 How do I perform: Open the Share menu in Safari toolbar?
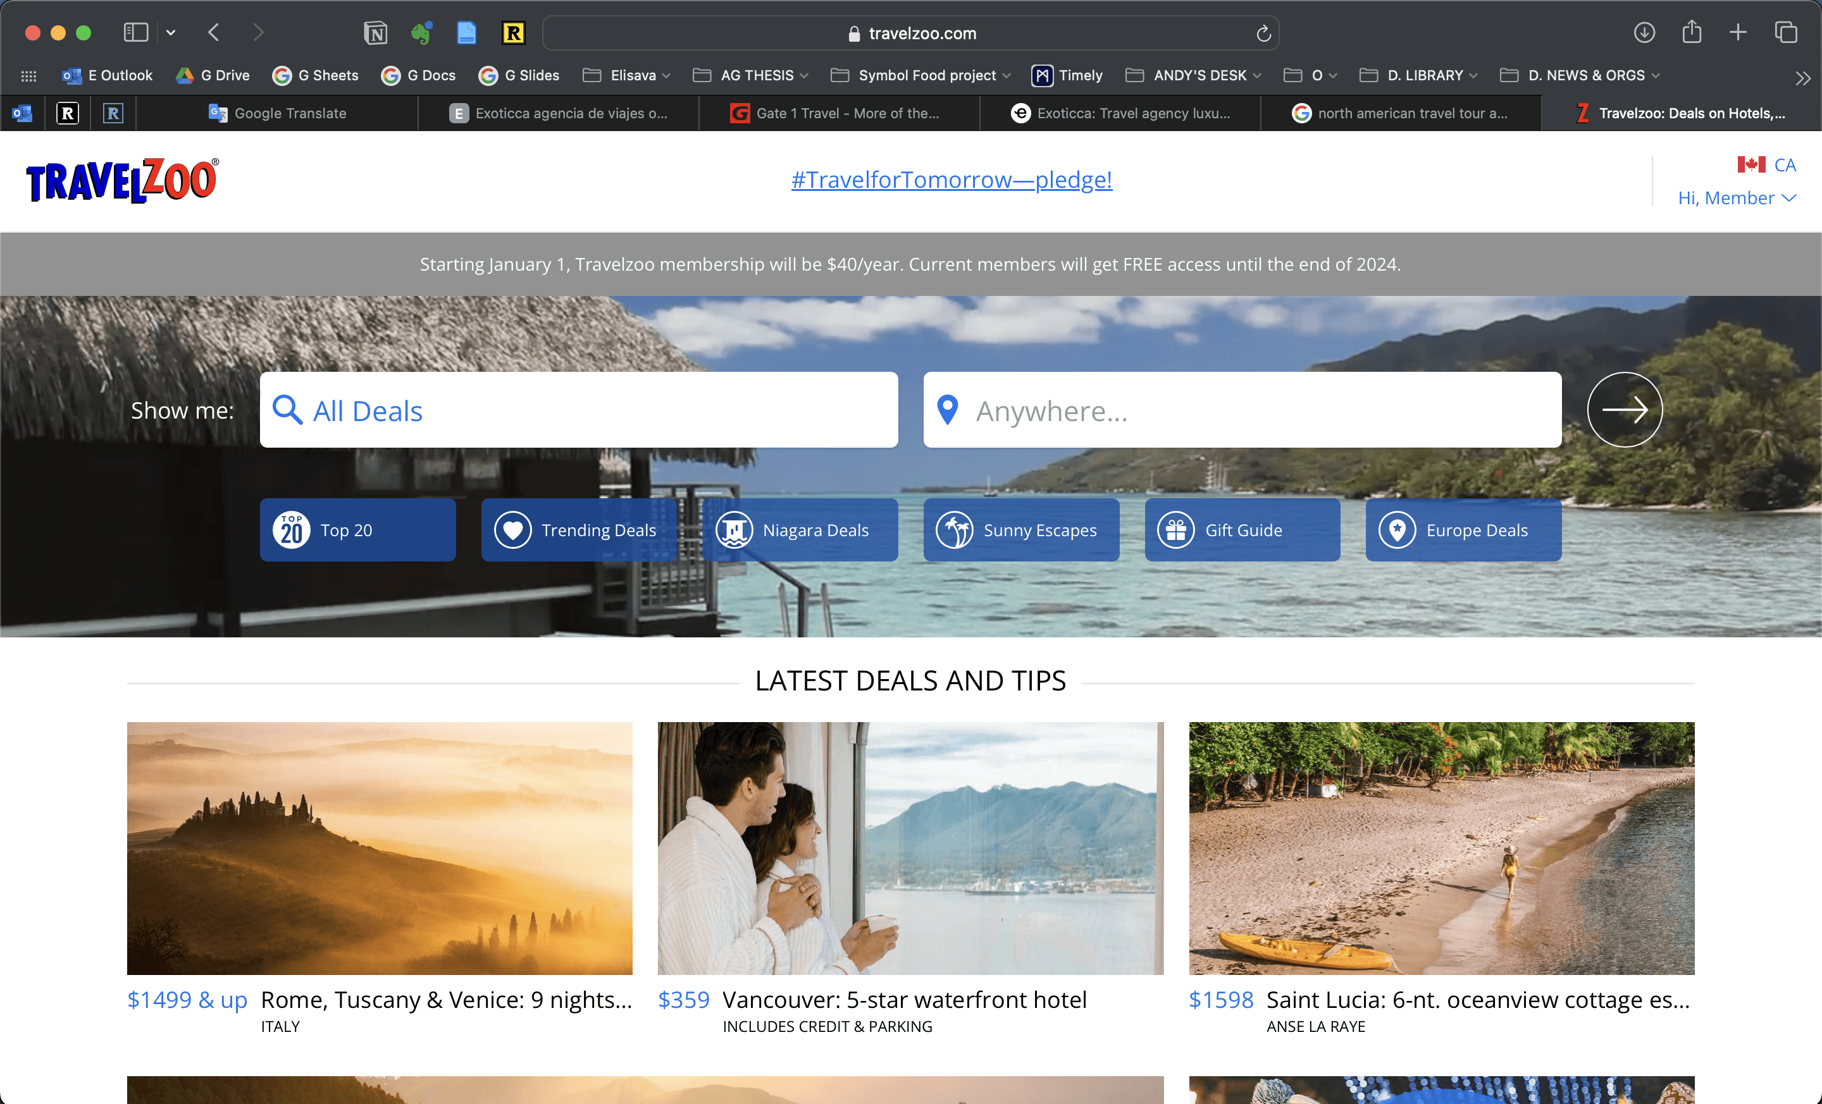coord(1692,32)
